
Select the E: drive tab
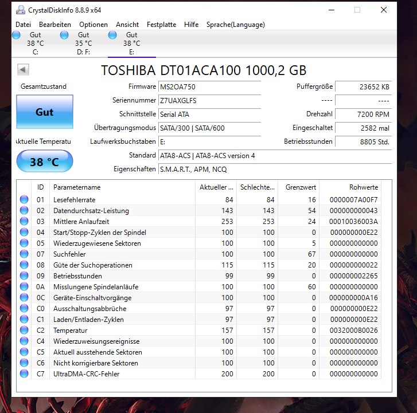click(x=132, y=44)
